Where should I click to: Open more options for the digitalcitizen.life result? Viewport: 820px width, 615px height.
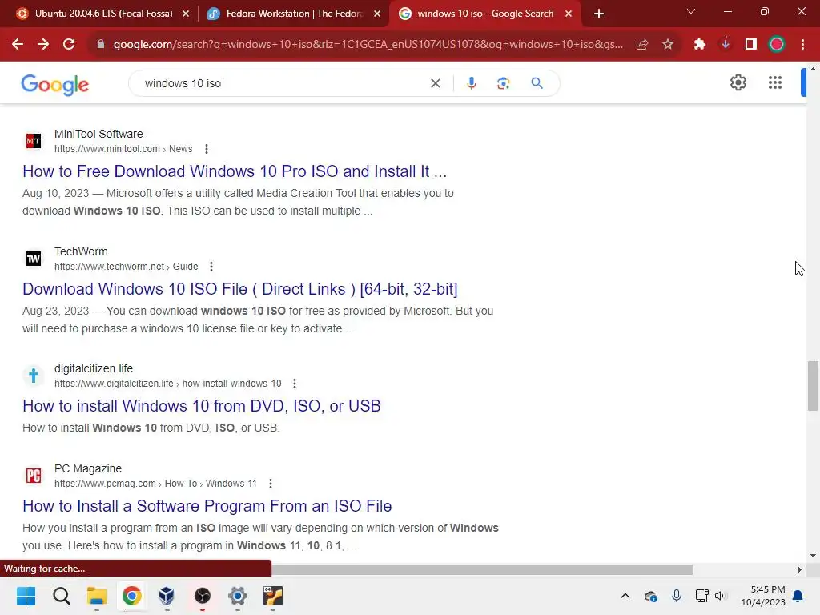[x=295, y=384]
